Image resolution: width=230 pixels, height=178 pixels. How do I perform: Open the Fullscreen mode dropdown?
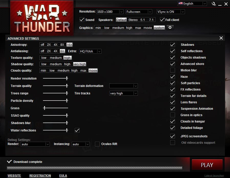click(x=139, y=12)
